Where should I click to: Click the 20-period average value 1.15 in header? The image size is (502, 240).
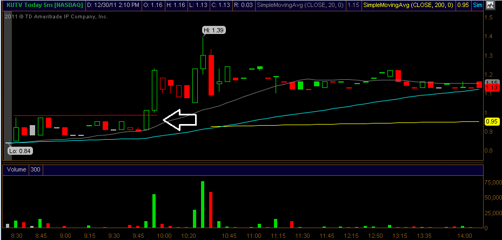pyautogui.click(x=354, y=5)
